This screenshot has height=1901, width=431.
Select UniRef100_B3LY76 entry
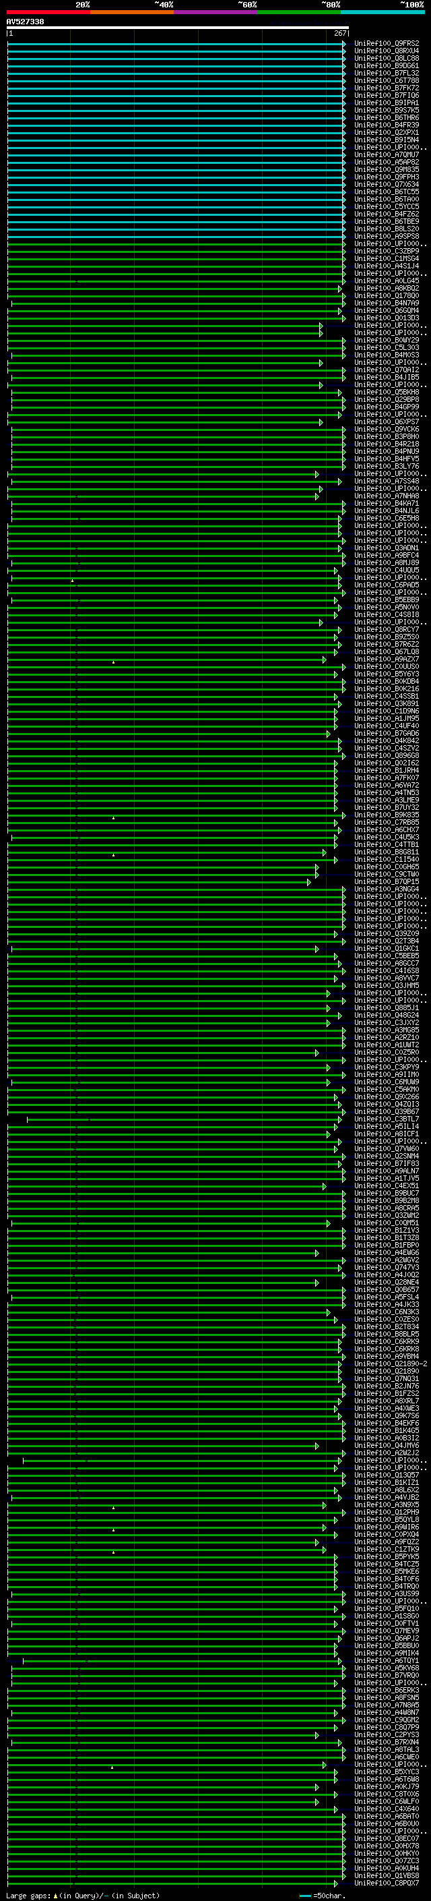tap(386, 467)
